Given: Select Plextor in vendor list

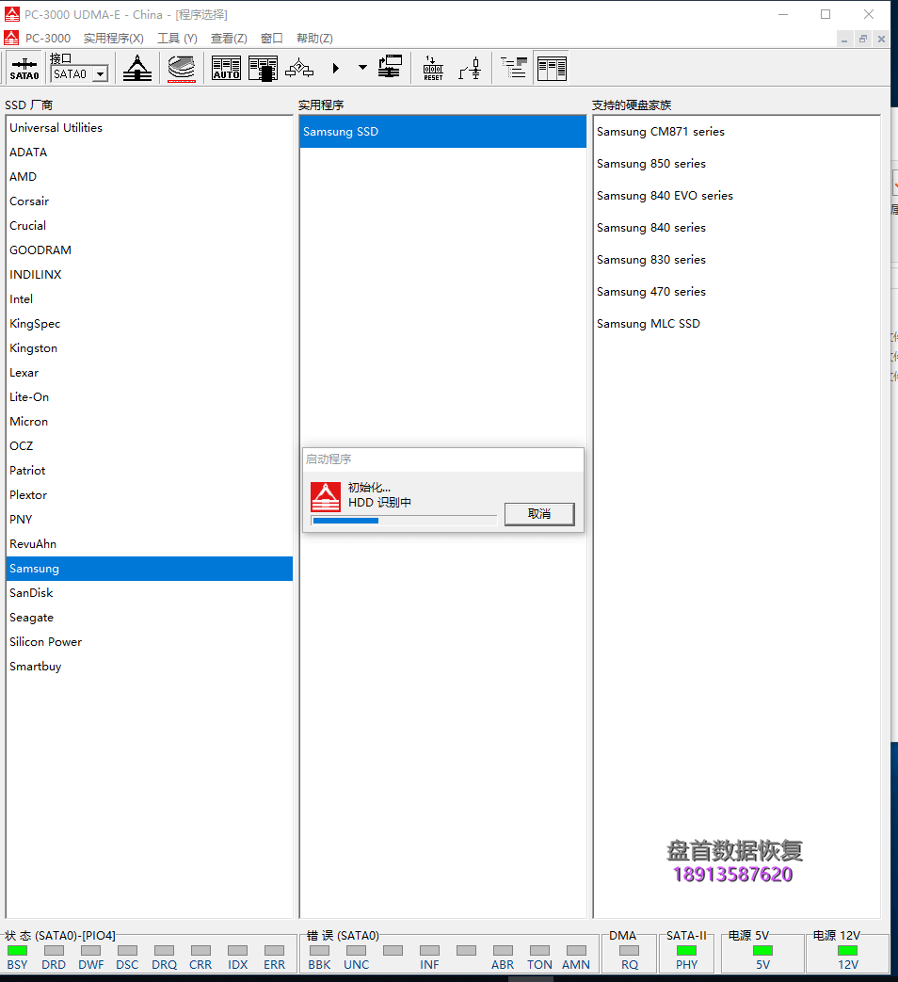Looking at the screenshot, I should pyautogui.click(x=150, y=494).
